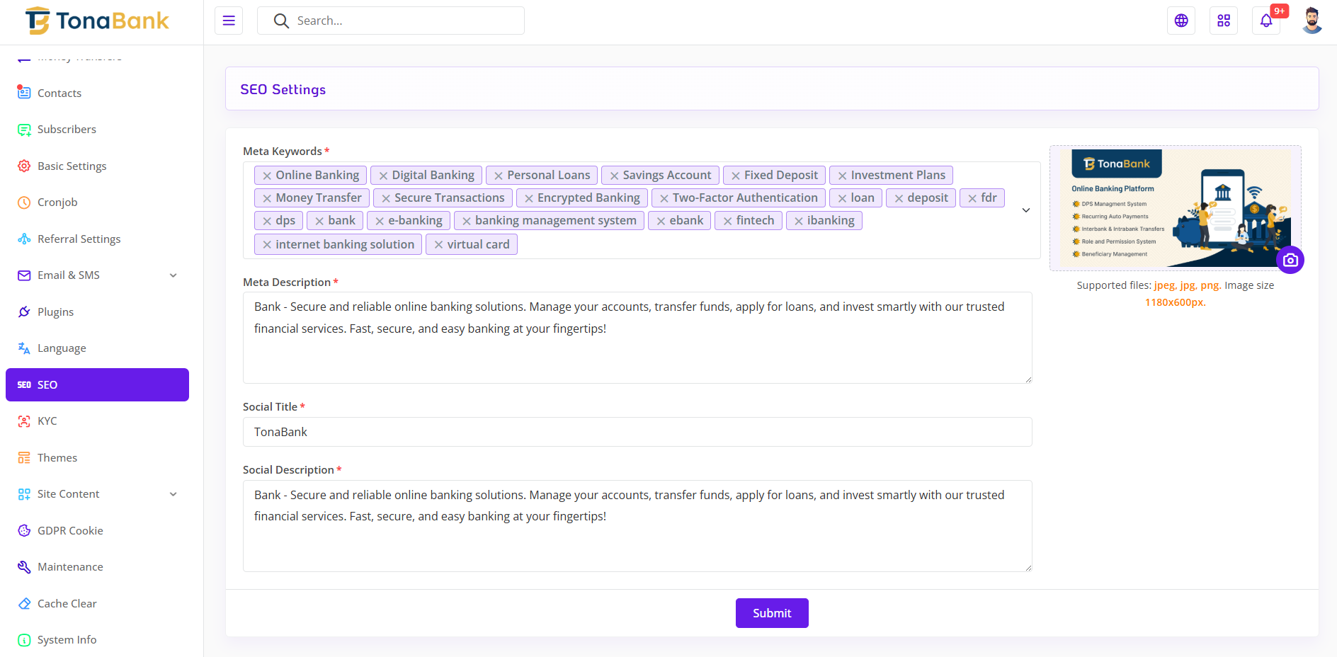Expand the Email & SMS submenu
1337x657 pixels.
pyautogui.click(x=173, y=275)
